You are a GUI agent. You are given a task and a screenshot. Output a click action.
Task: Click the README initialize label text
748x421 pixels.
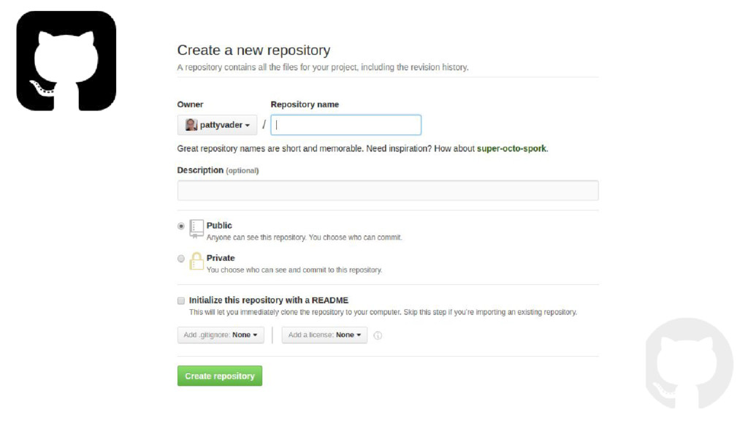269,300
